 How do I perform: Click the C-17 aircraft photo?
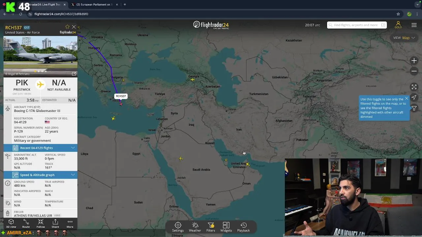(41, 54)
